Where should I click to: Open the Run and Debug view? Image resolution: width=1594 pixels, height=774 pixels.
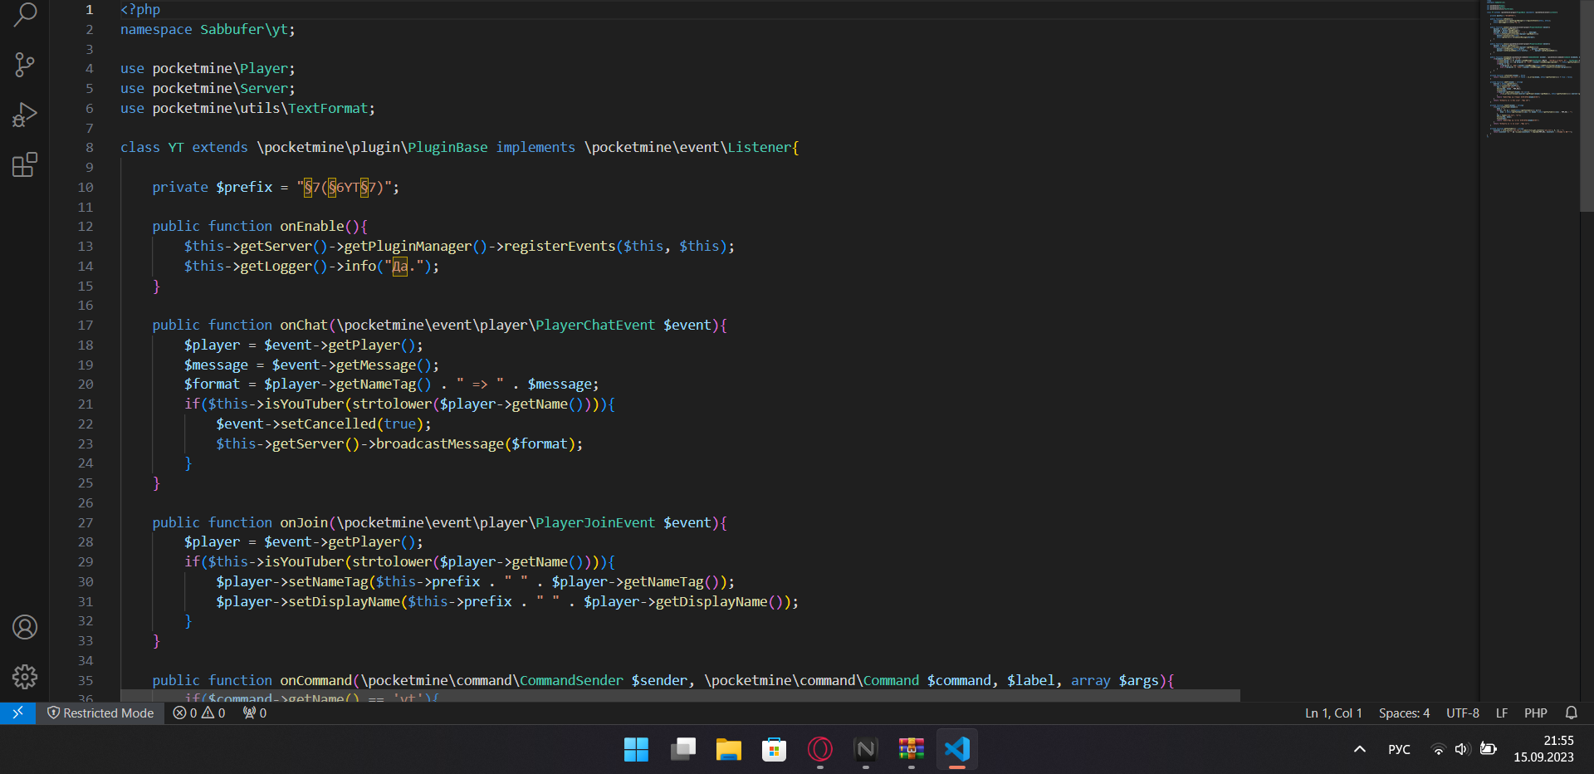click(25, 115)
